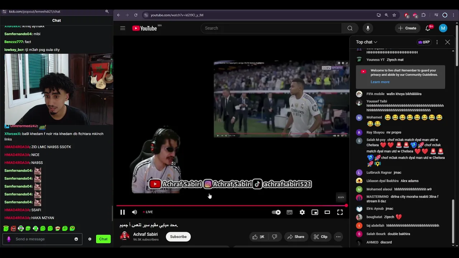Viewport: 459px width, 258px height.
Task: Dislike the video
Action: (275, 237)
